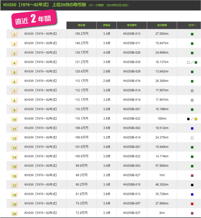Click the 車台番号 column header
201x218 pixels.
pos(132,25)
